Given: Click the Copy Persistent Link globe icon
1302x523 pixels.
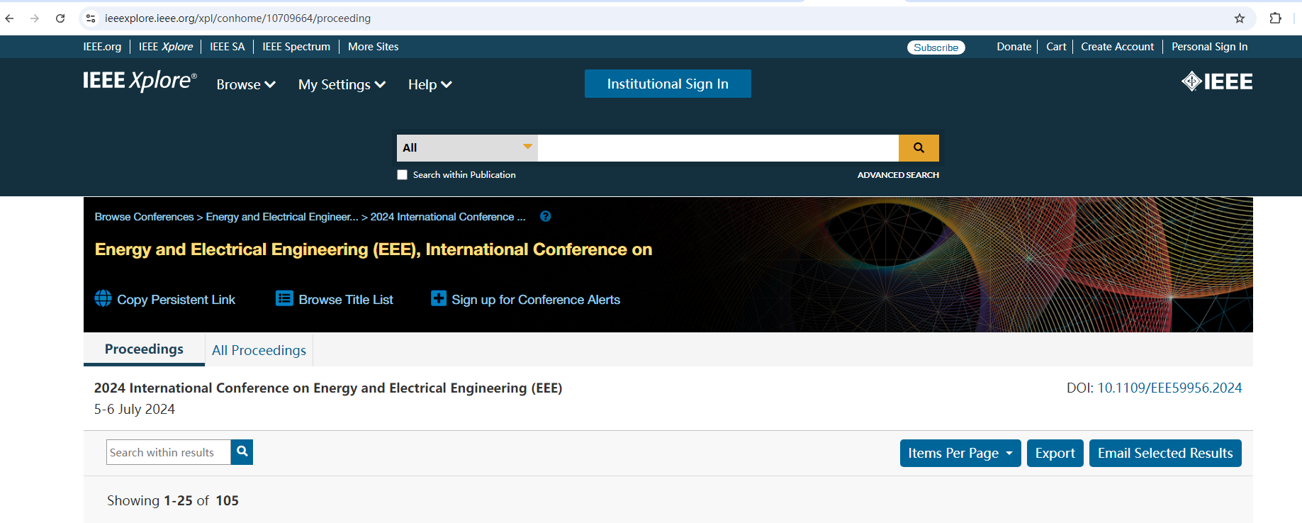Looking at the screenshot, I should tap(103, 298).
